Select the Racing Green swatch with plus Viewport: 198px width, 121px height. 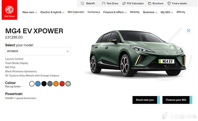click(68, 84)
